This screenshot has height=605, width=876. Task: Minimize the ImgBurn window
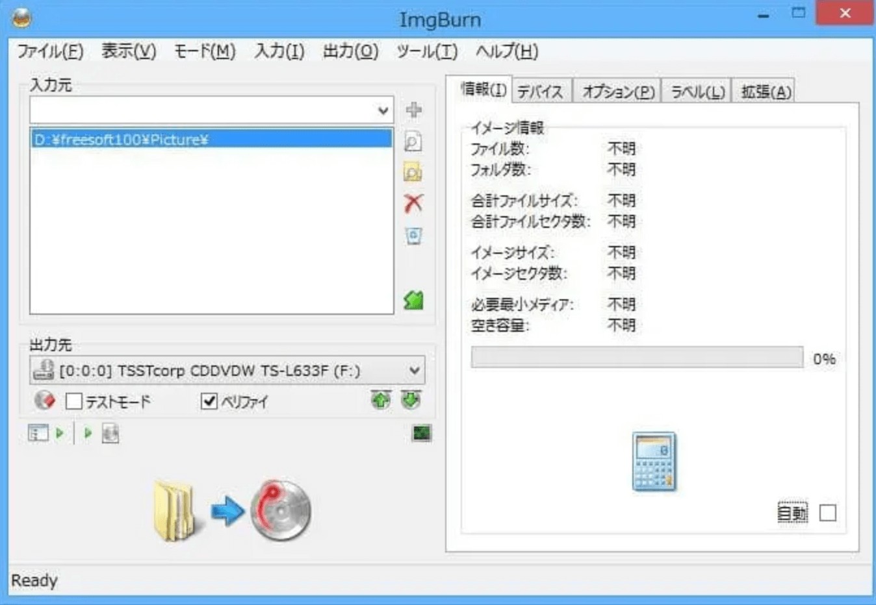[764, 14]
